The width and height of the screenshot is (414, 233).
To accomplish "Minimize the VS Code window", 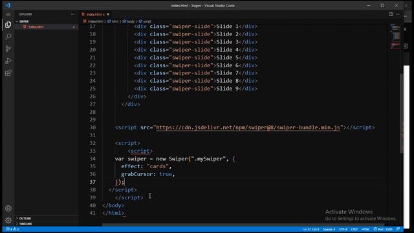I will click(369, 5).
